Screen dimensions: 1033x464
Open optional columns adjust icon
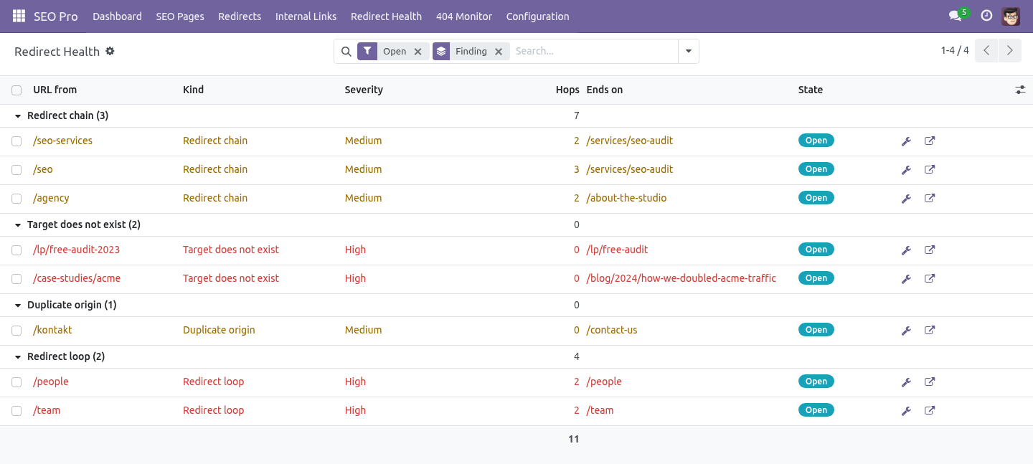point(1020,90)
